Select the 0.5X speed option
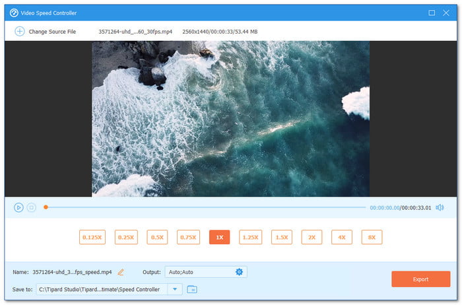This screenshot has width=462, height=305. click(x=157, y=238)
